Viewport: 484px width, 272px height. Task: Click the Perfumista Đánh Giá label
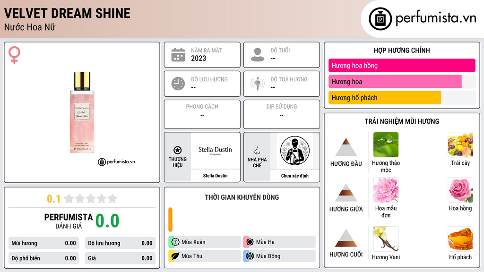69,221
